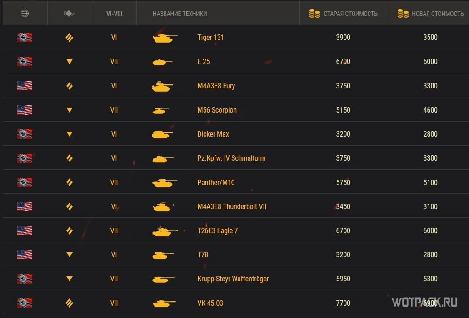This screenshot has height=318, width=469.
Task: Open the Krupp-Steyr Waffenträger name link
Action: click(233, 279)
